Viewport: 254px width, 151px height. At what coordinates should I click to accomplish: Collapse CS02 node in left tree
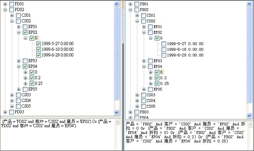coord(12,21)
